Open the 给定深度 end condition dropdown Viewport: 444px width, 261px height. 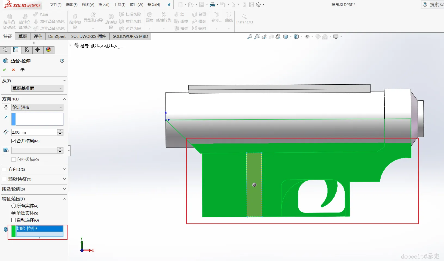pyautogui.click(x=37, y=108)
